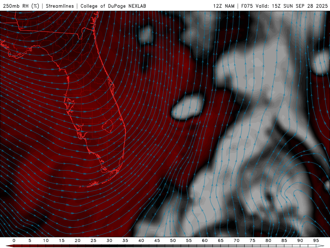Click the "Streamlines" label in the header

tap(60, 6)
